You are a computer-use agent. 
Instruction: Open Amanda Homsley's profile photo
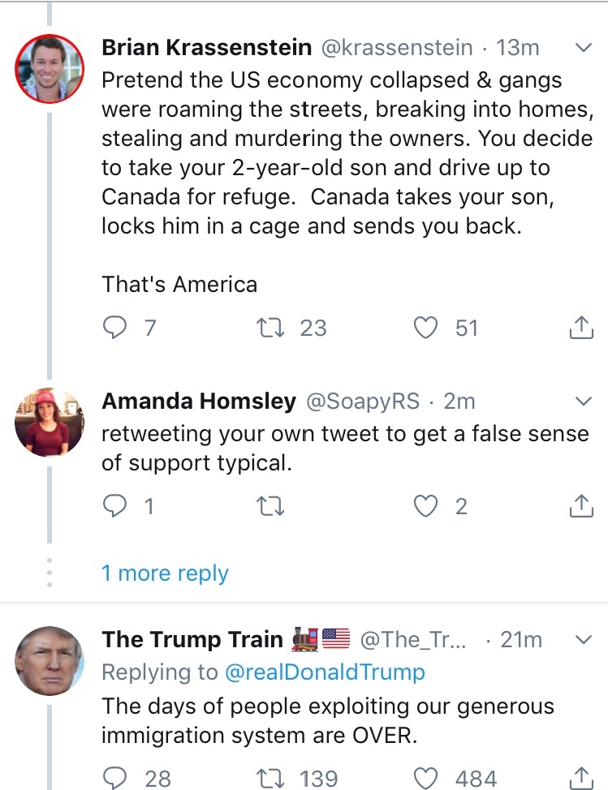click(x=49, y=423)
